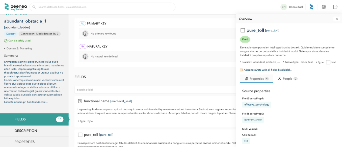Click the effective_psychology property tag
This screenshot has width=342, height=147.
(x=256, y=105)
